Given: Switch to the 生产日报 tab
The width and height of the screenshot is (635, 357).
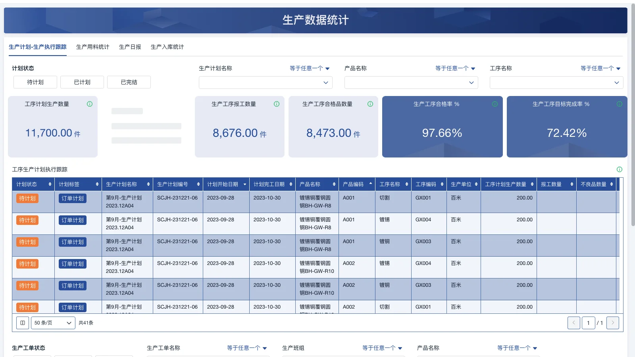Looking at the screenshot, I should pyautogui.click(x=129, y=46).
